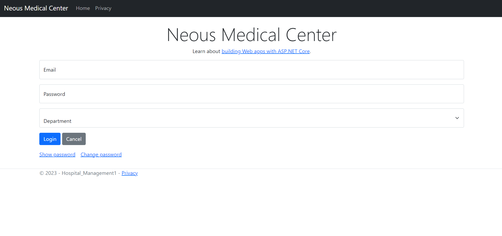Dismiss the form using Cancel
The width and height of the screenshot is (502, 236).
point(74,139)
